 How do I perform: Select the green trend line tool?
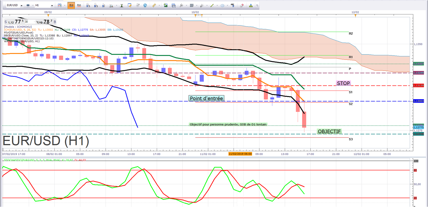[212, 5]
